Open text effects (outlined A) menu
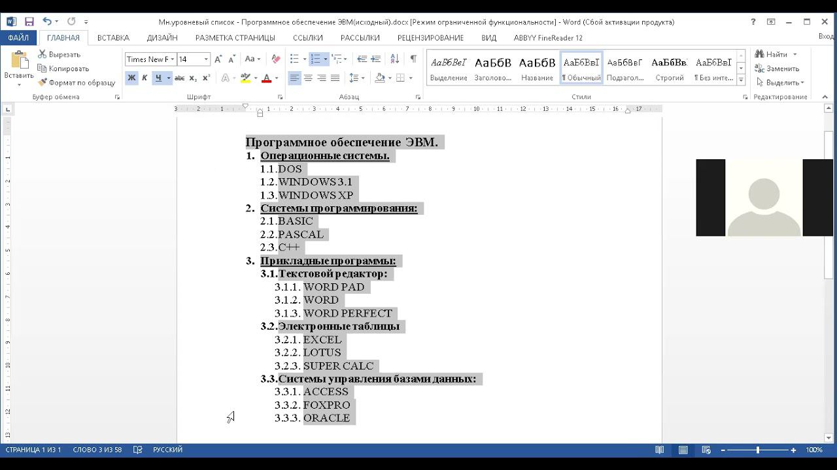837x470 pixels. (226, 78)
